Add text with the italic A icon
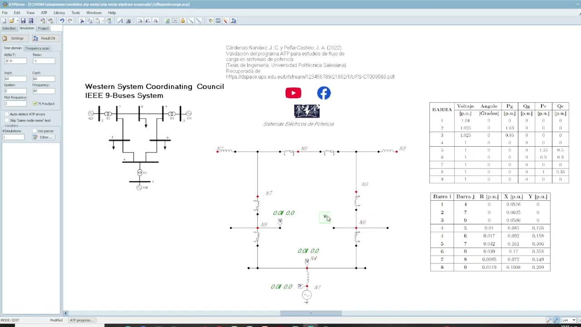 click(120, 20)
